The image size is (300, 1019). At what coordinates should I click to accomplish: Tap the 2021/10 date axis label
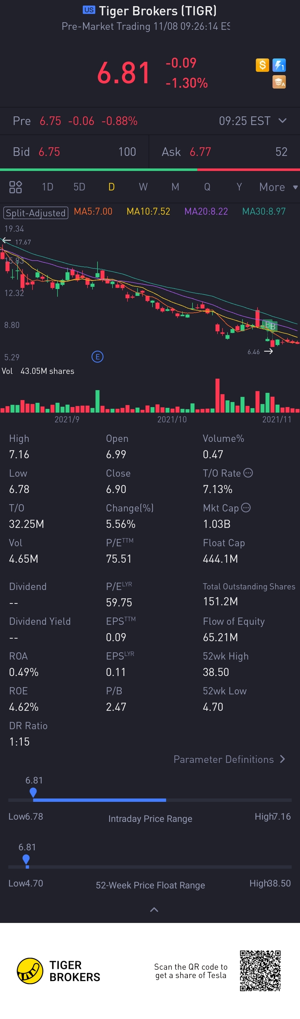pyautogui.click(x=172, y=419)
